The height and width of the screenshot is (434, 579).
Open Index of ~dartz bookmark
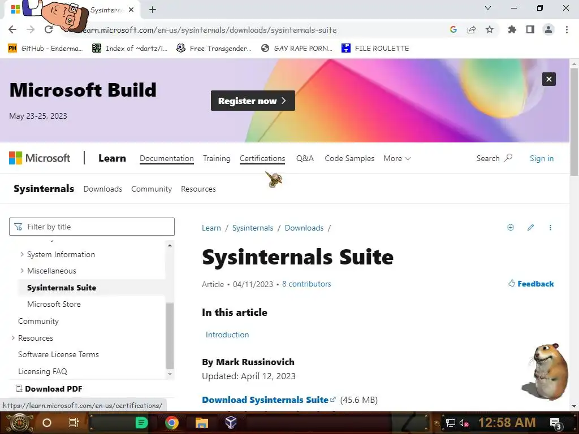point(129,49)
